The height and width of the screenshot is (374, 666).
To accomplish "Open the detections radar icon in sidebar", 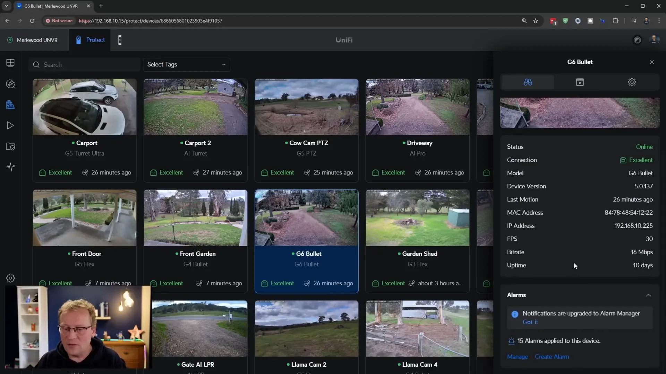I will [x=10, y=84].
